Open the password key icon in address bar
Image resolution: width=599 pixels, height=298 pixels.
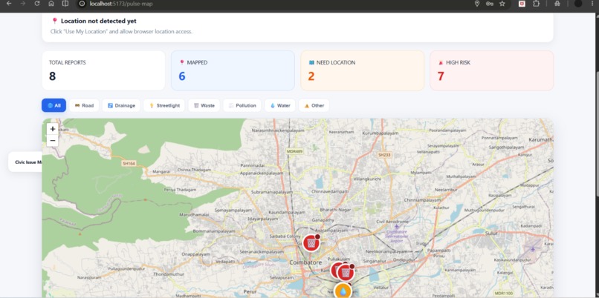pos(489,4)
